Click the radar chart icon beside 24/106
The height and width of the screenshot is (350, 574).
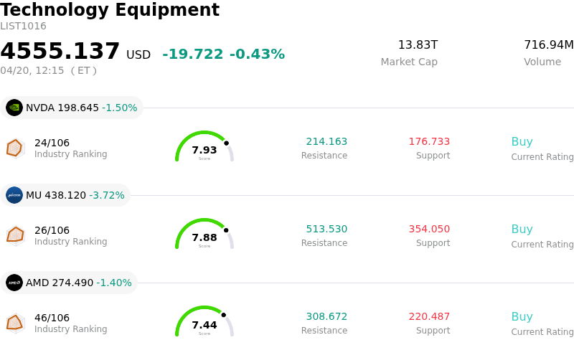point(15,148)
